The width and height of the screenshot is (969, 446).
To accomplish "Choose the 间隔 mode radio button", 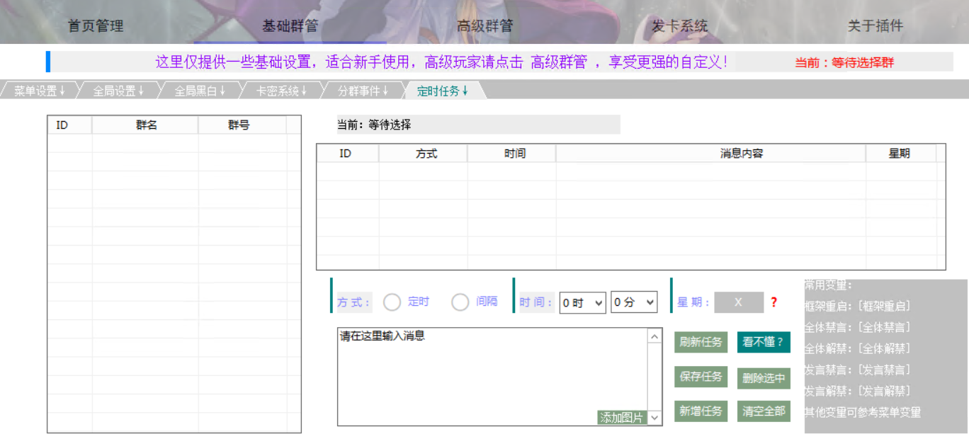I will pos(460,302).
